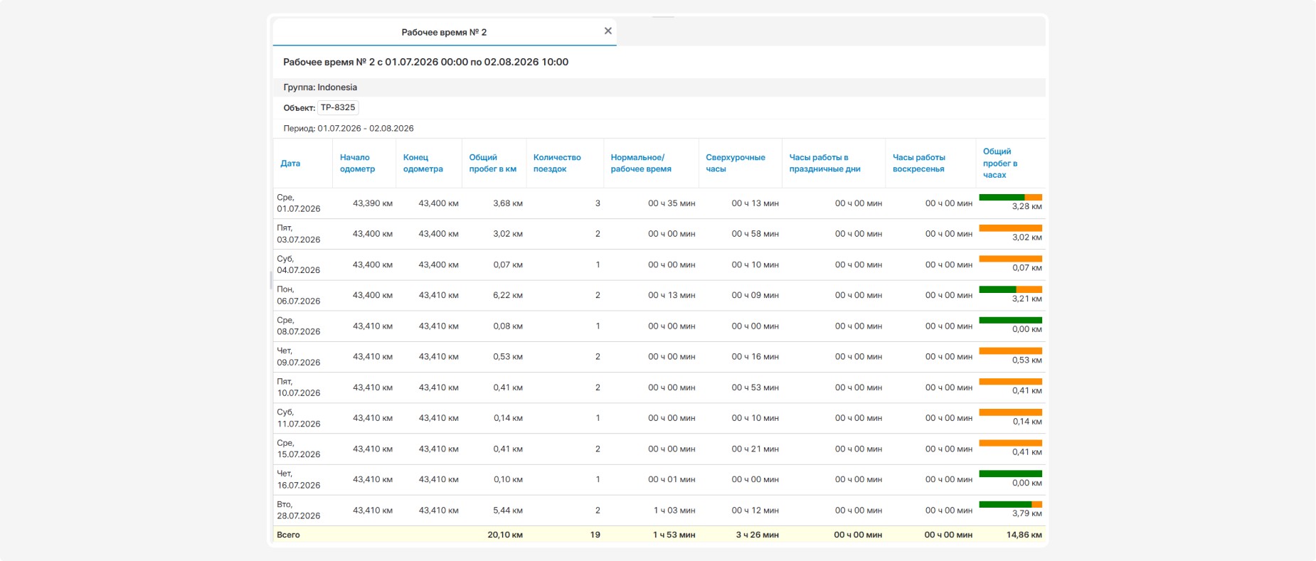
Task: Click the TP-8325 object tag
Action: tap(338, 107)
